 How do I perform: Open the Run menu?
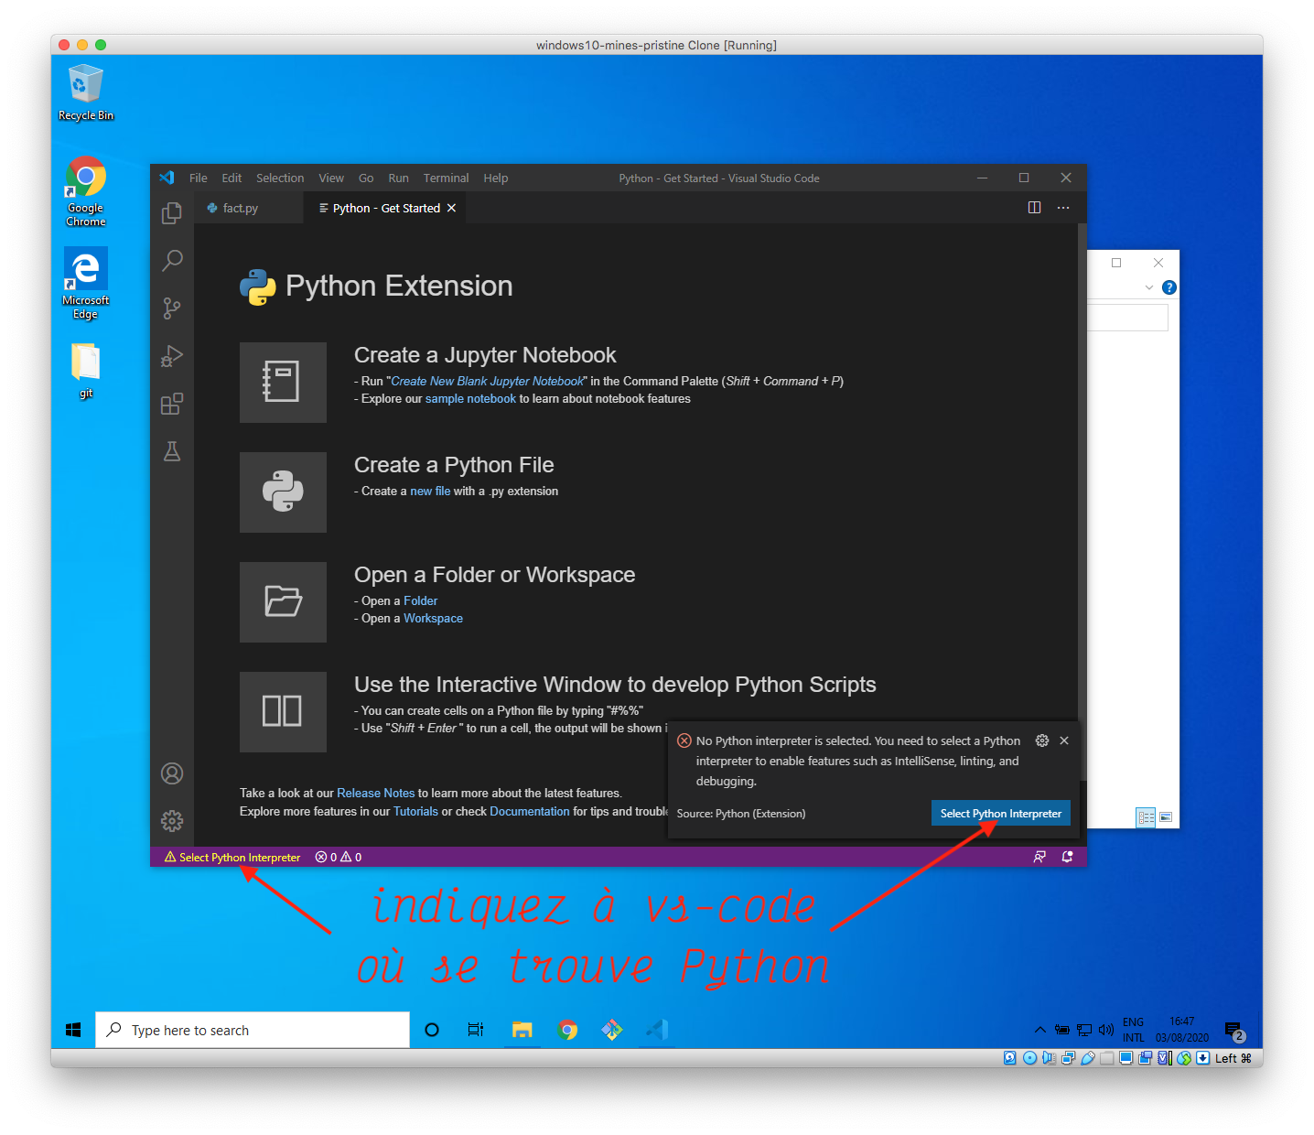tap(398, 178)
